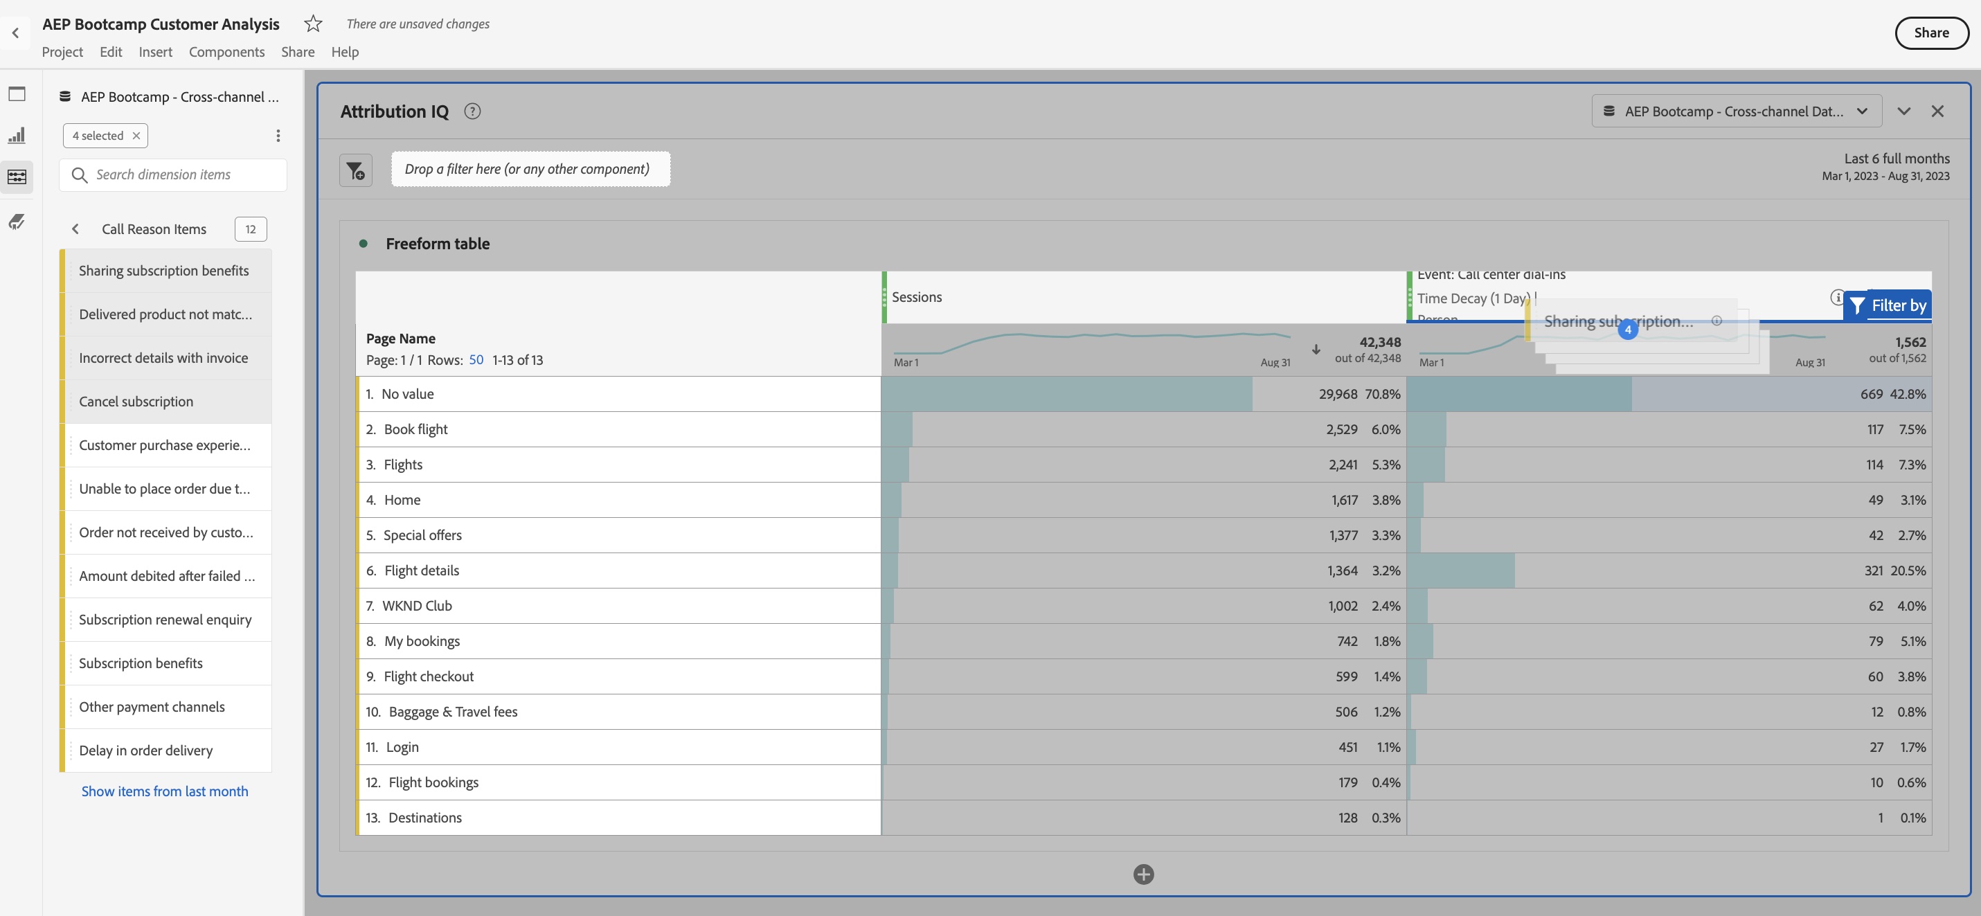1981x916 pixels.
Task: Open the Visualizations bar-chart icon in rail
Action: 17,136
